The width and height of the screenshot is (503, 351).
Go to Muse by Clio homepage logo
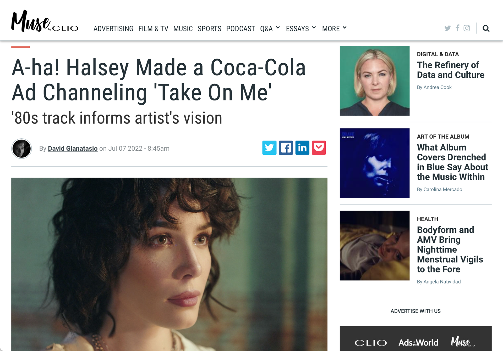point(45,21)
